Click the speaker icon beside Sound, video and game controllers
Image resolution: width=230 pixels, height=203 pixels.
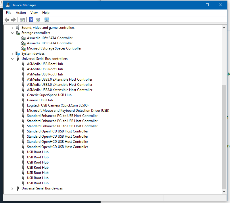click(18, 28)
